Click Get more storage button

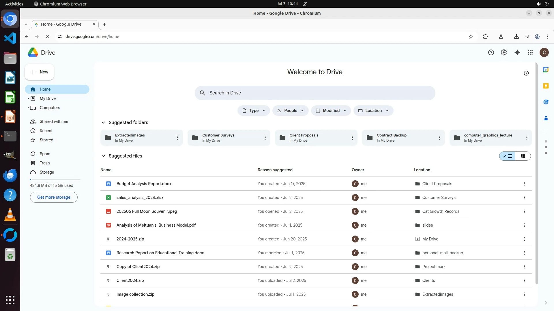[x=54, y=197]
